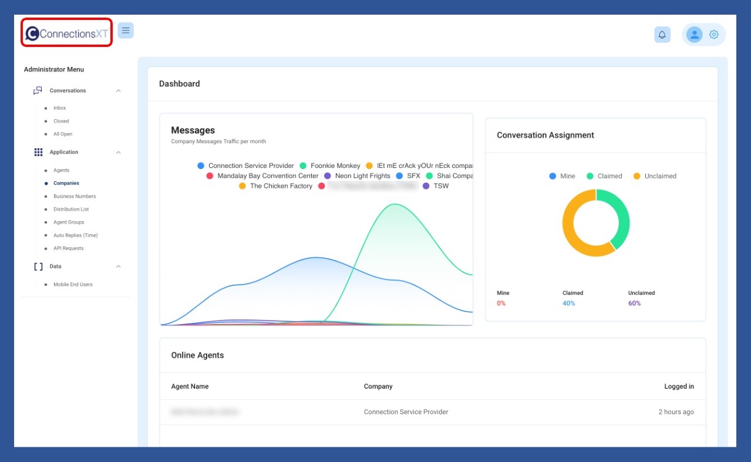
Task: Go to Business Numbers page
Action: (75, 197)
